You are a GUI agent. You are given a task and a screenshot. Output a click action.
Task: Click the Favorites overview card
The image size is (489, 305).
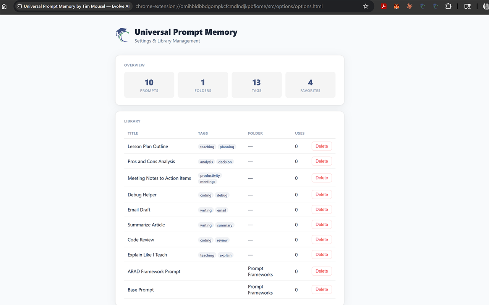310,85
